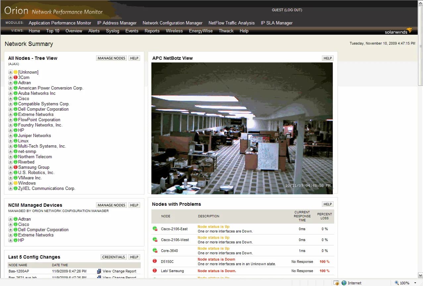
Task: Click the yellow status icon beside [Unknown]
Action: pos(16,72)
